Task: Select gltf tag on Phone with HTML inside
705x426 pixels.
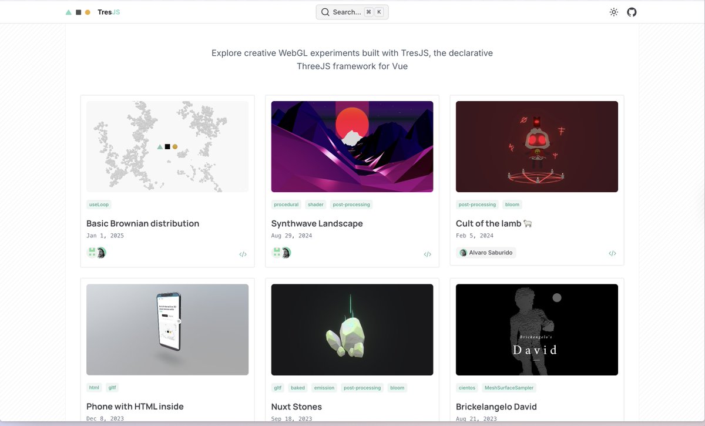Action: pos(112,388)
